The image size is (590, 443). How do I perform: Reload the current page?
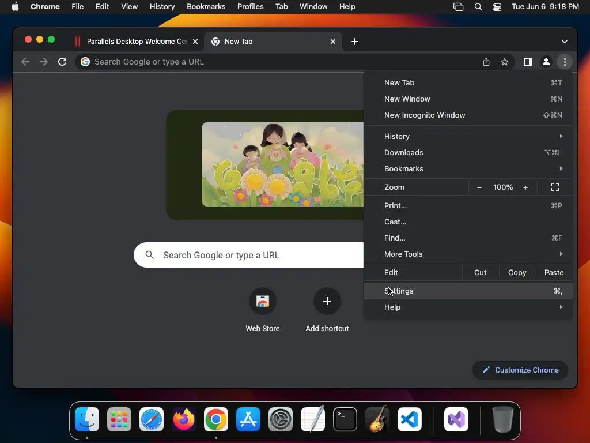(62, 62)
